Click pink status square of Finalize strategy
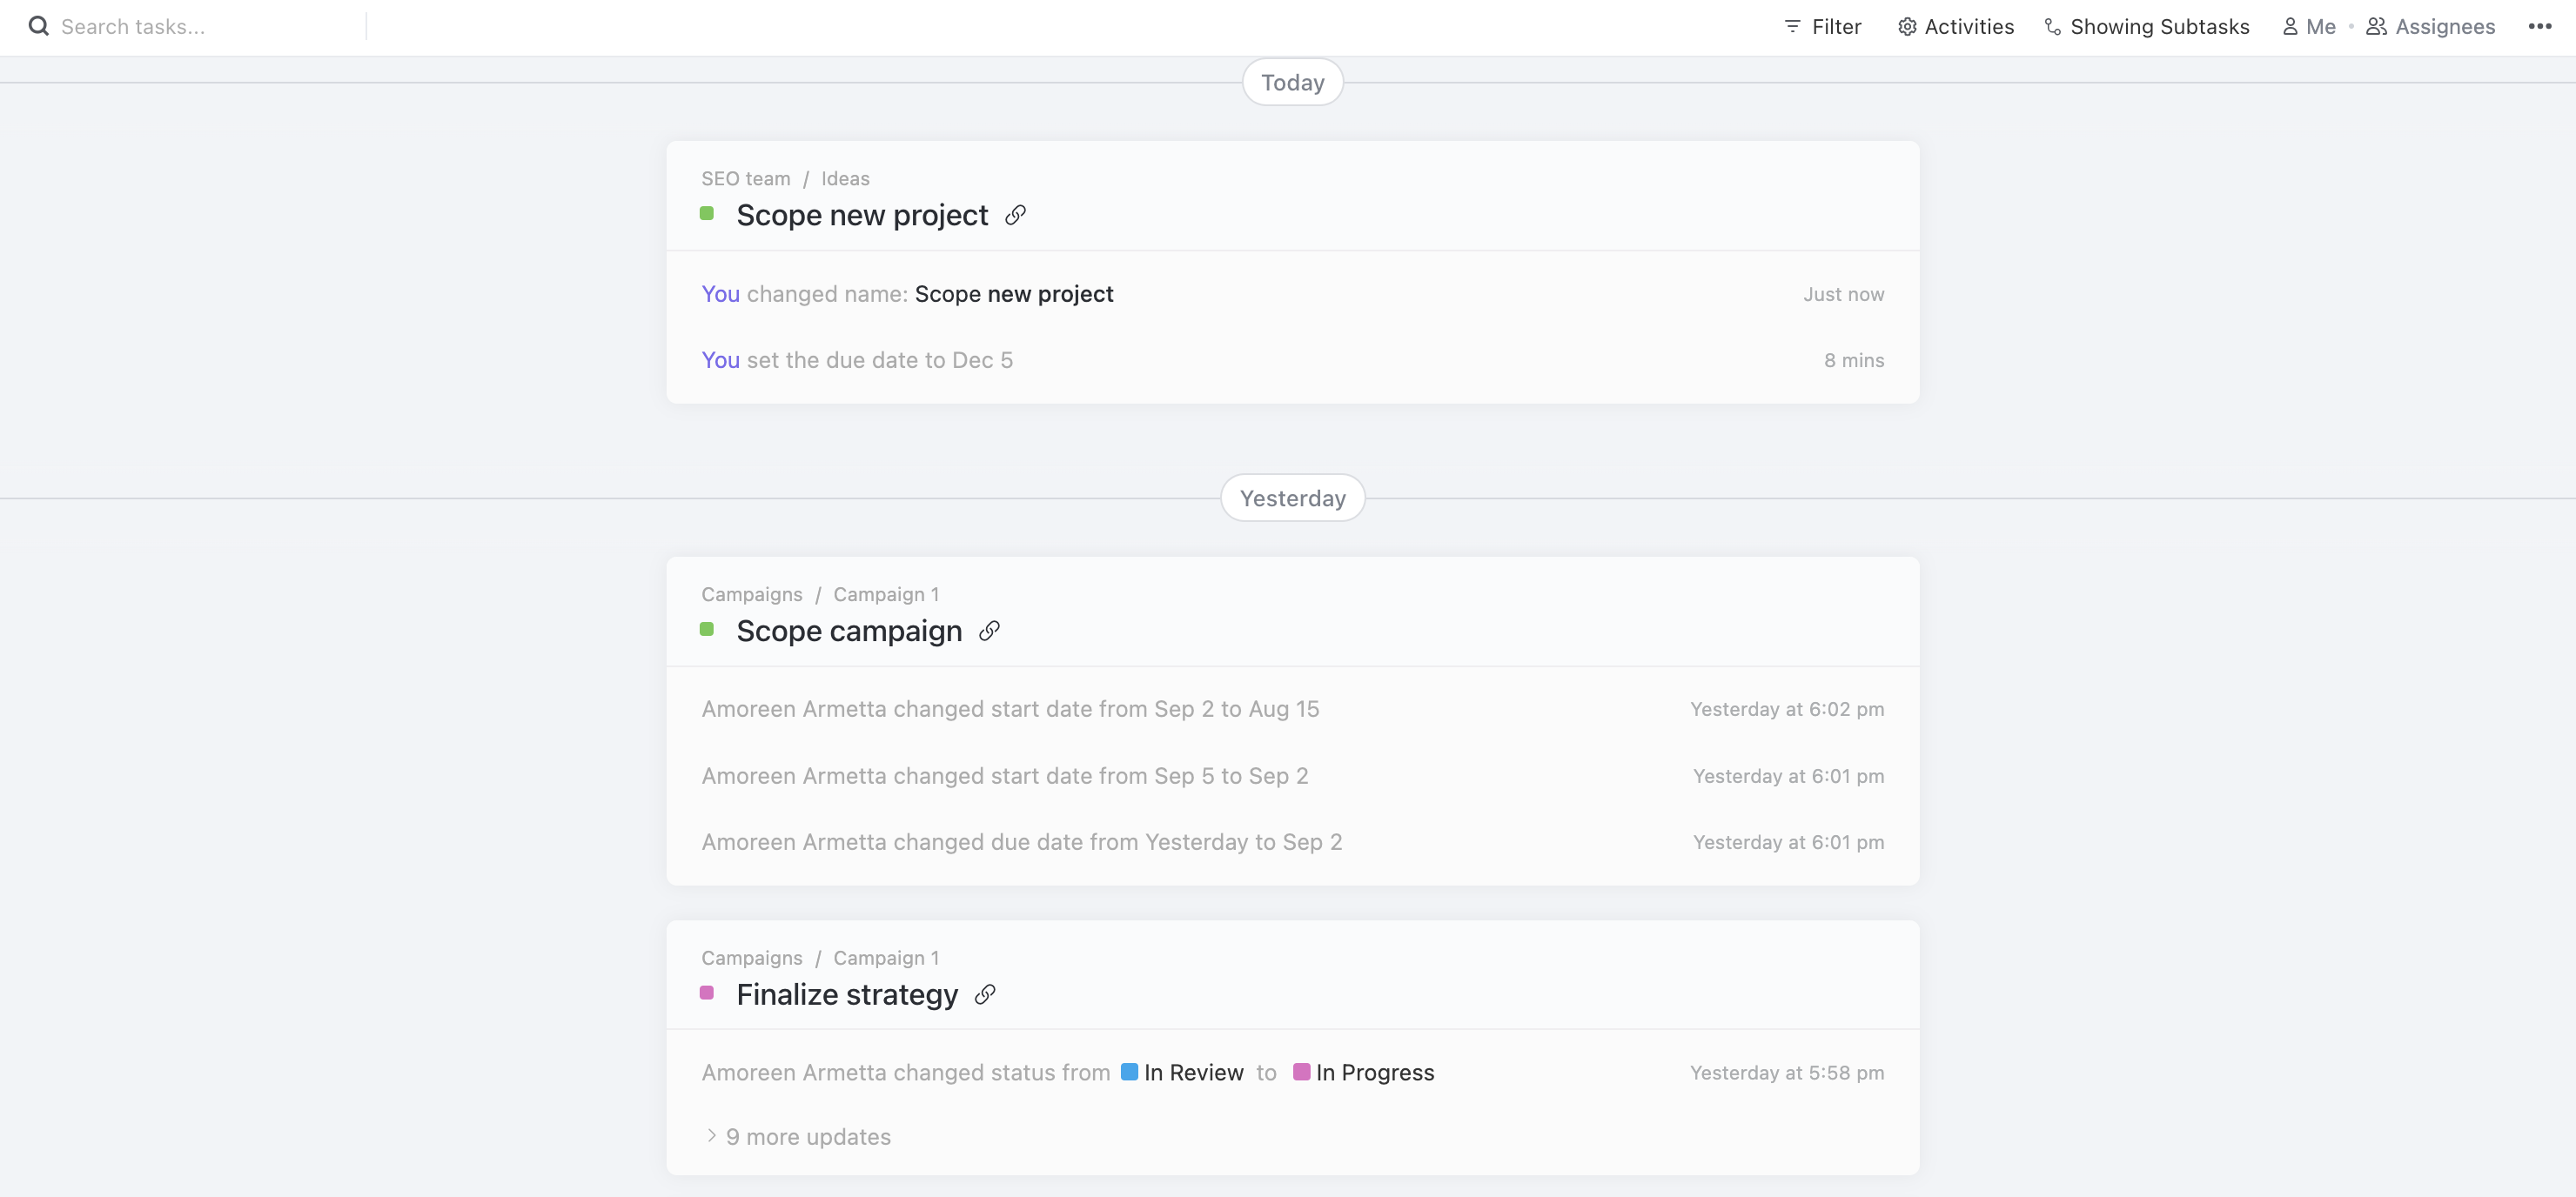 tap(707, 993)
